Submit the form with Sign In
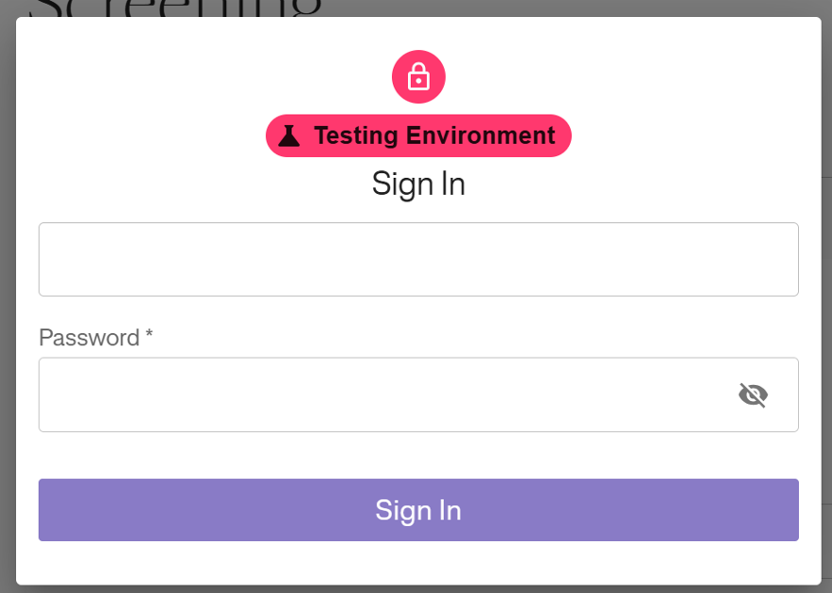The width and height of the screenshot is (832, 593). (418, 510)
